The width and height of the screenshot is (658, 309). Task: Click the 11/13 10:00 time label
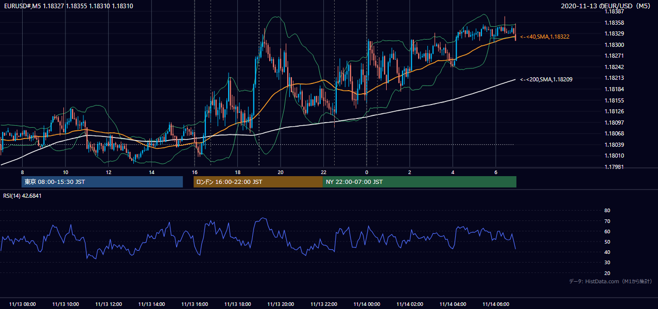65,304
